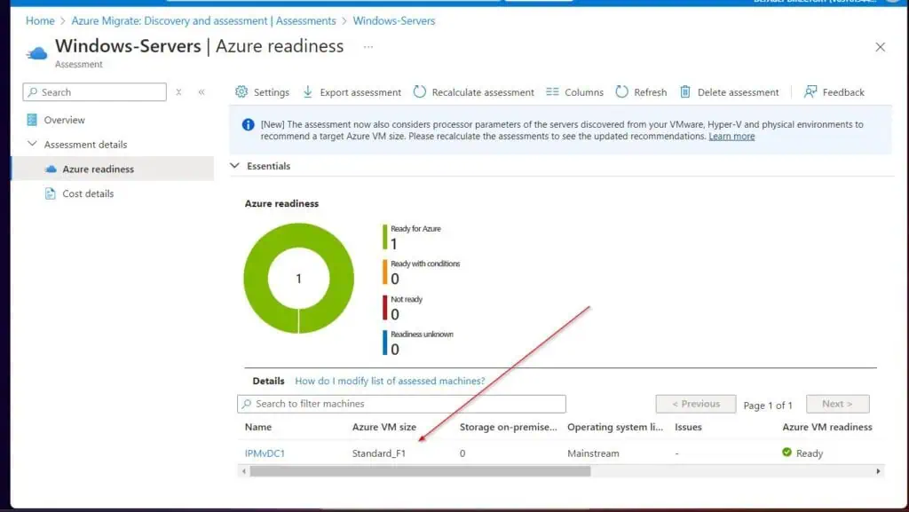Clear the sidebar search with X icon
Screen dimensions: 909x512
click(178, 92)
